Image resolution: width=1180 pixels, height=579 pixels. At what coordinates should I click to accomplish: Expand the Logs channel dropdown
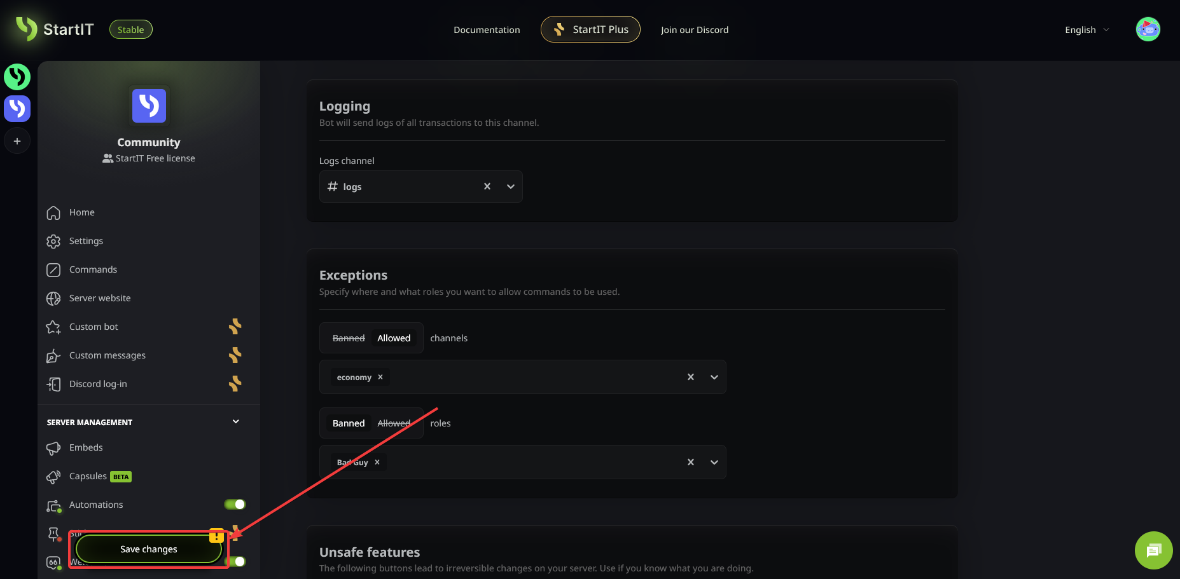[510, 186]
